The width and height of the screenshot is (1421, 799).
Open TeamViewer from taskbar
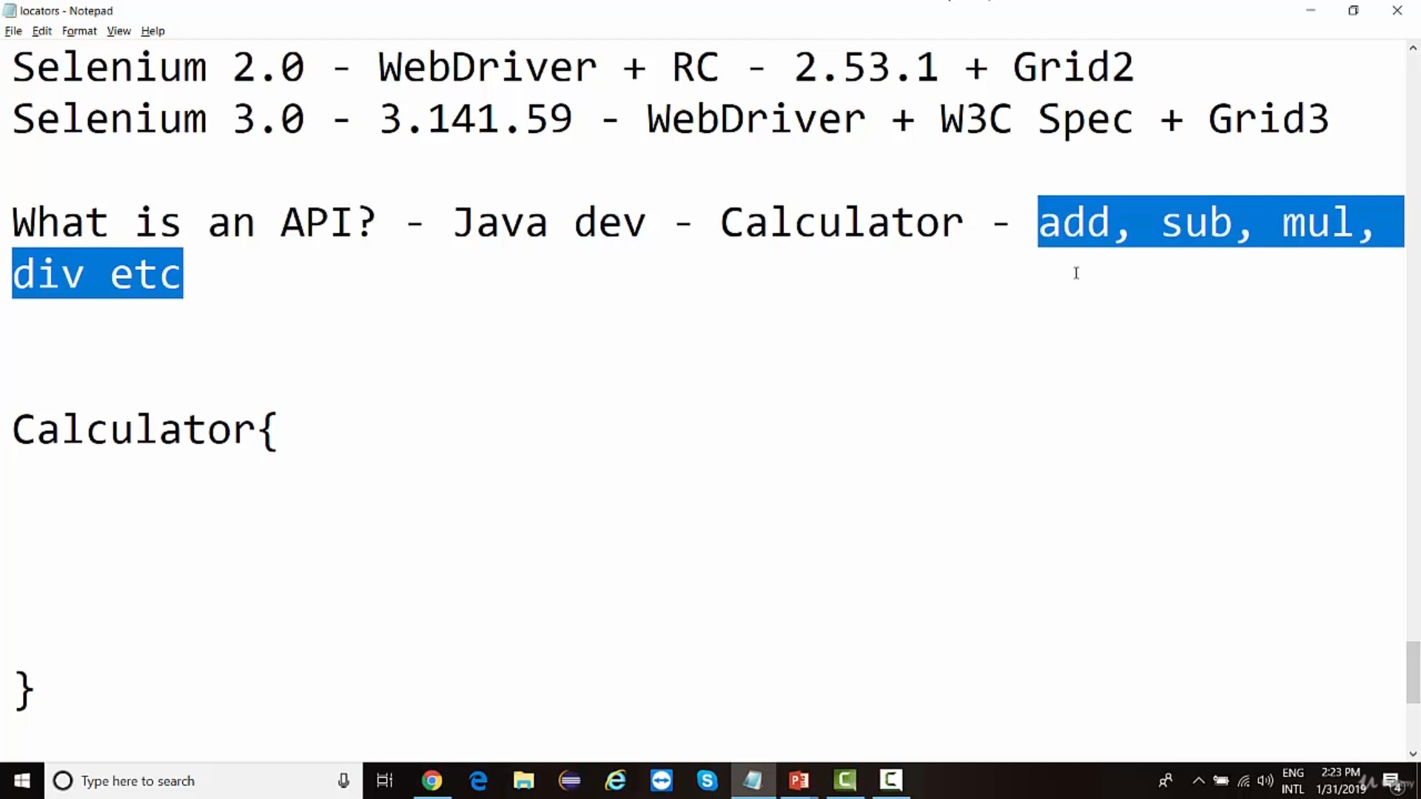(x=662, y=781)
